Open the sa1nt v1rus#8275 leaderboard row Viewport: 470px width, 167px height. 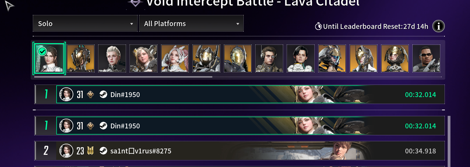pos(240,151)
